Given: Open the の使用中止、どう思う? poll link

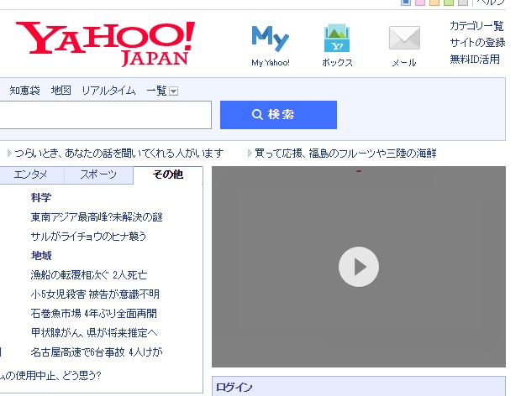Looking at the screenshot, I should pos(50,376).
